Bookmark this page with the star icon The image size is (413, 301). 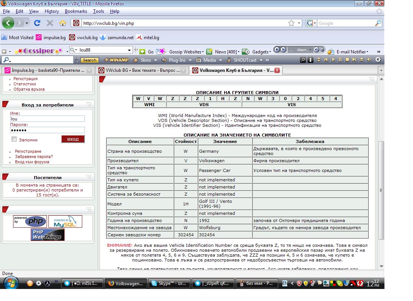[291, 23]
